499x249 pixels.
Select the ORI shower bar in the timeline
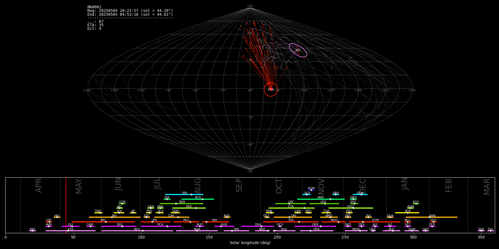(293, 217)
